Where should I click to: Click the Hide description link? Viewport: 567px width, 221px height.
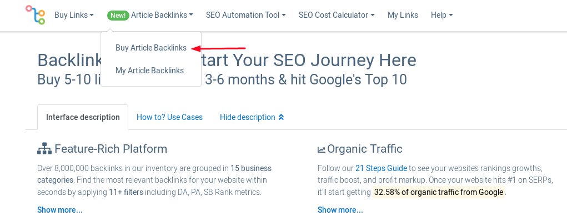pos(248,117)
